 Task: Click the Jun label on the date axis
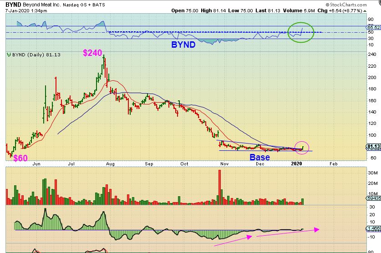pos(36,164)
